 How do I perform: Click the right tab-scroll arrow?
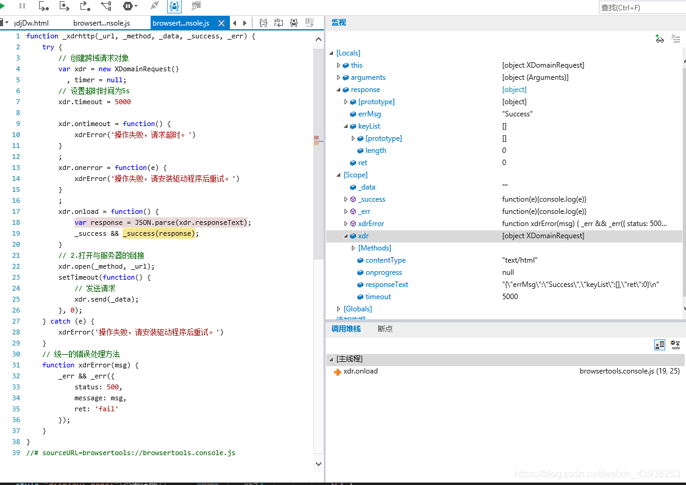tap(245, 23)
